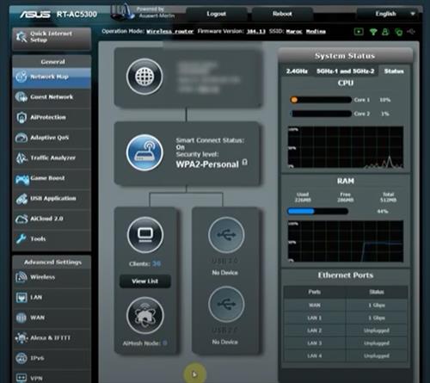430x383 pixels.
Task: Open AiCloud 2.0 cloud icon
Action: point(21,219)
